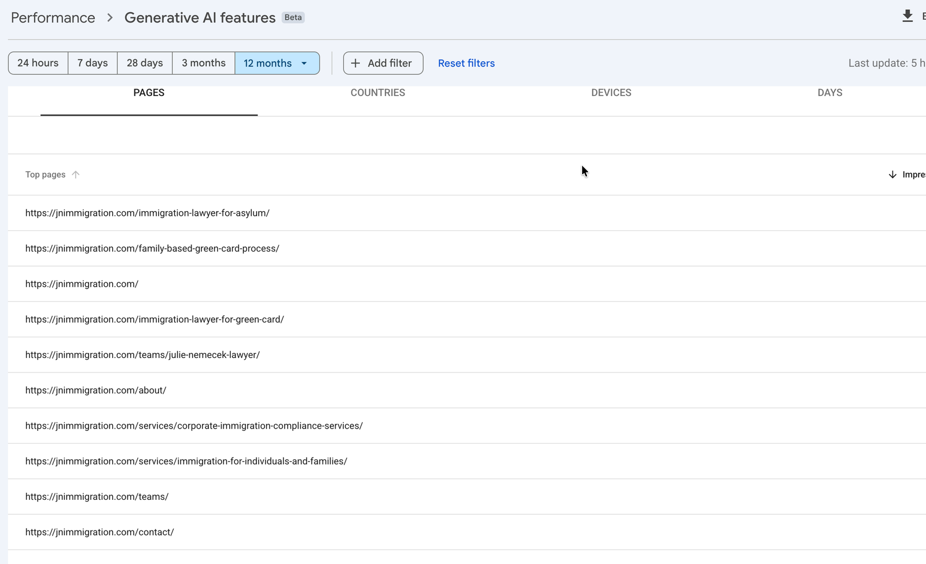Switch to the PAGES tab
Image resolution: width=926 pixels, height=564 pixels.
[149, 93]
